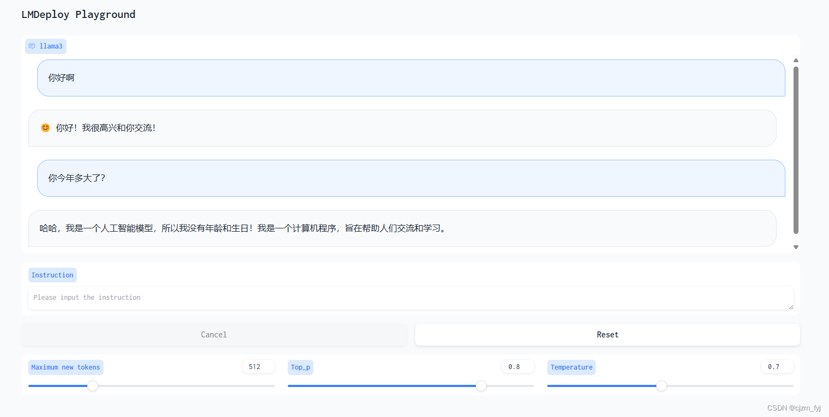Viewport: 829px width, 417px height.
Task: Click the scrollbar up arrow
Action: coord(796,60)
